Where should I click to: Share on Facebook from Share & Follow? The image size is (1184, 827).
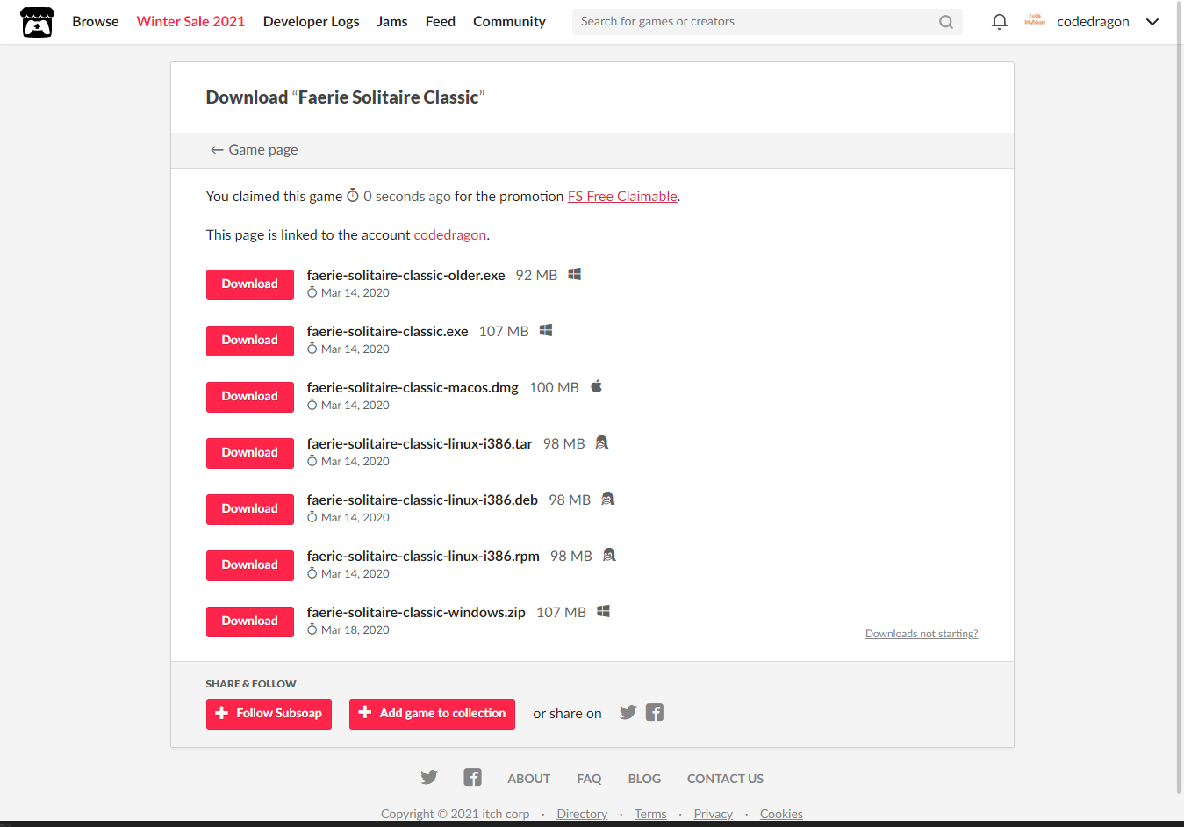[655, 712]
